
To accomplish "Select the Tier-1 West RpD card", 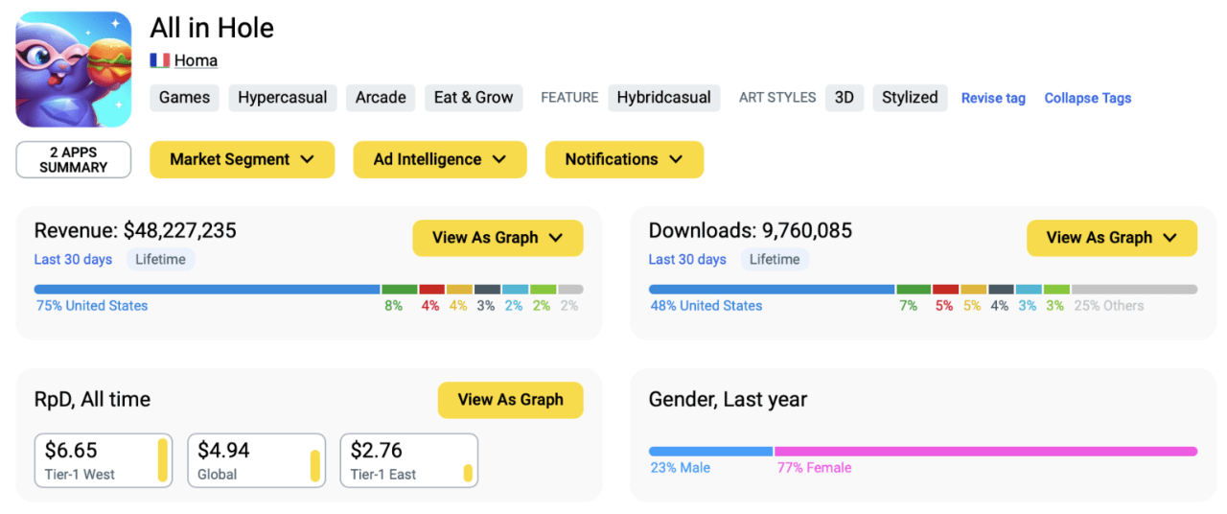I will point(104,460).
